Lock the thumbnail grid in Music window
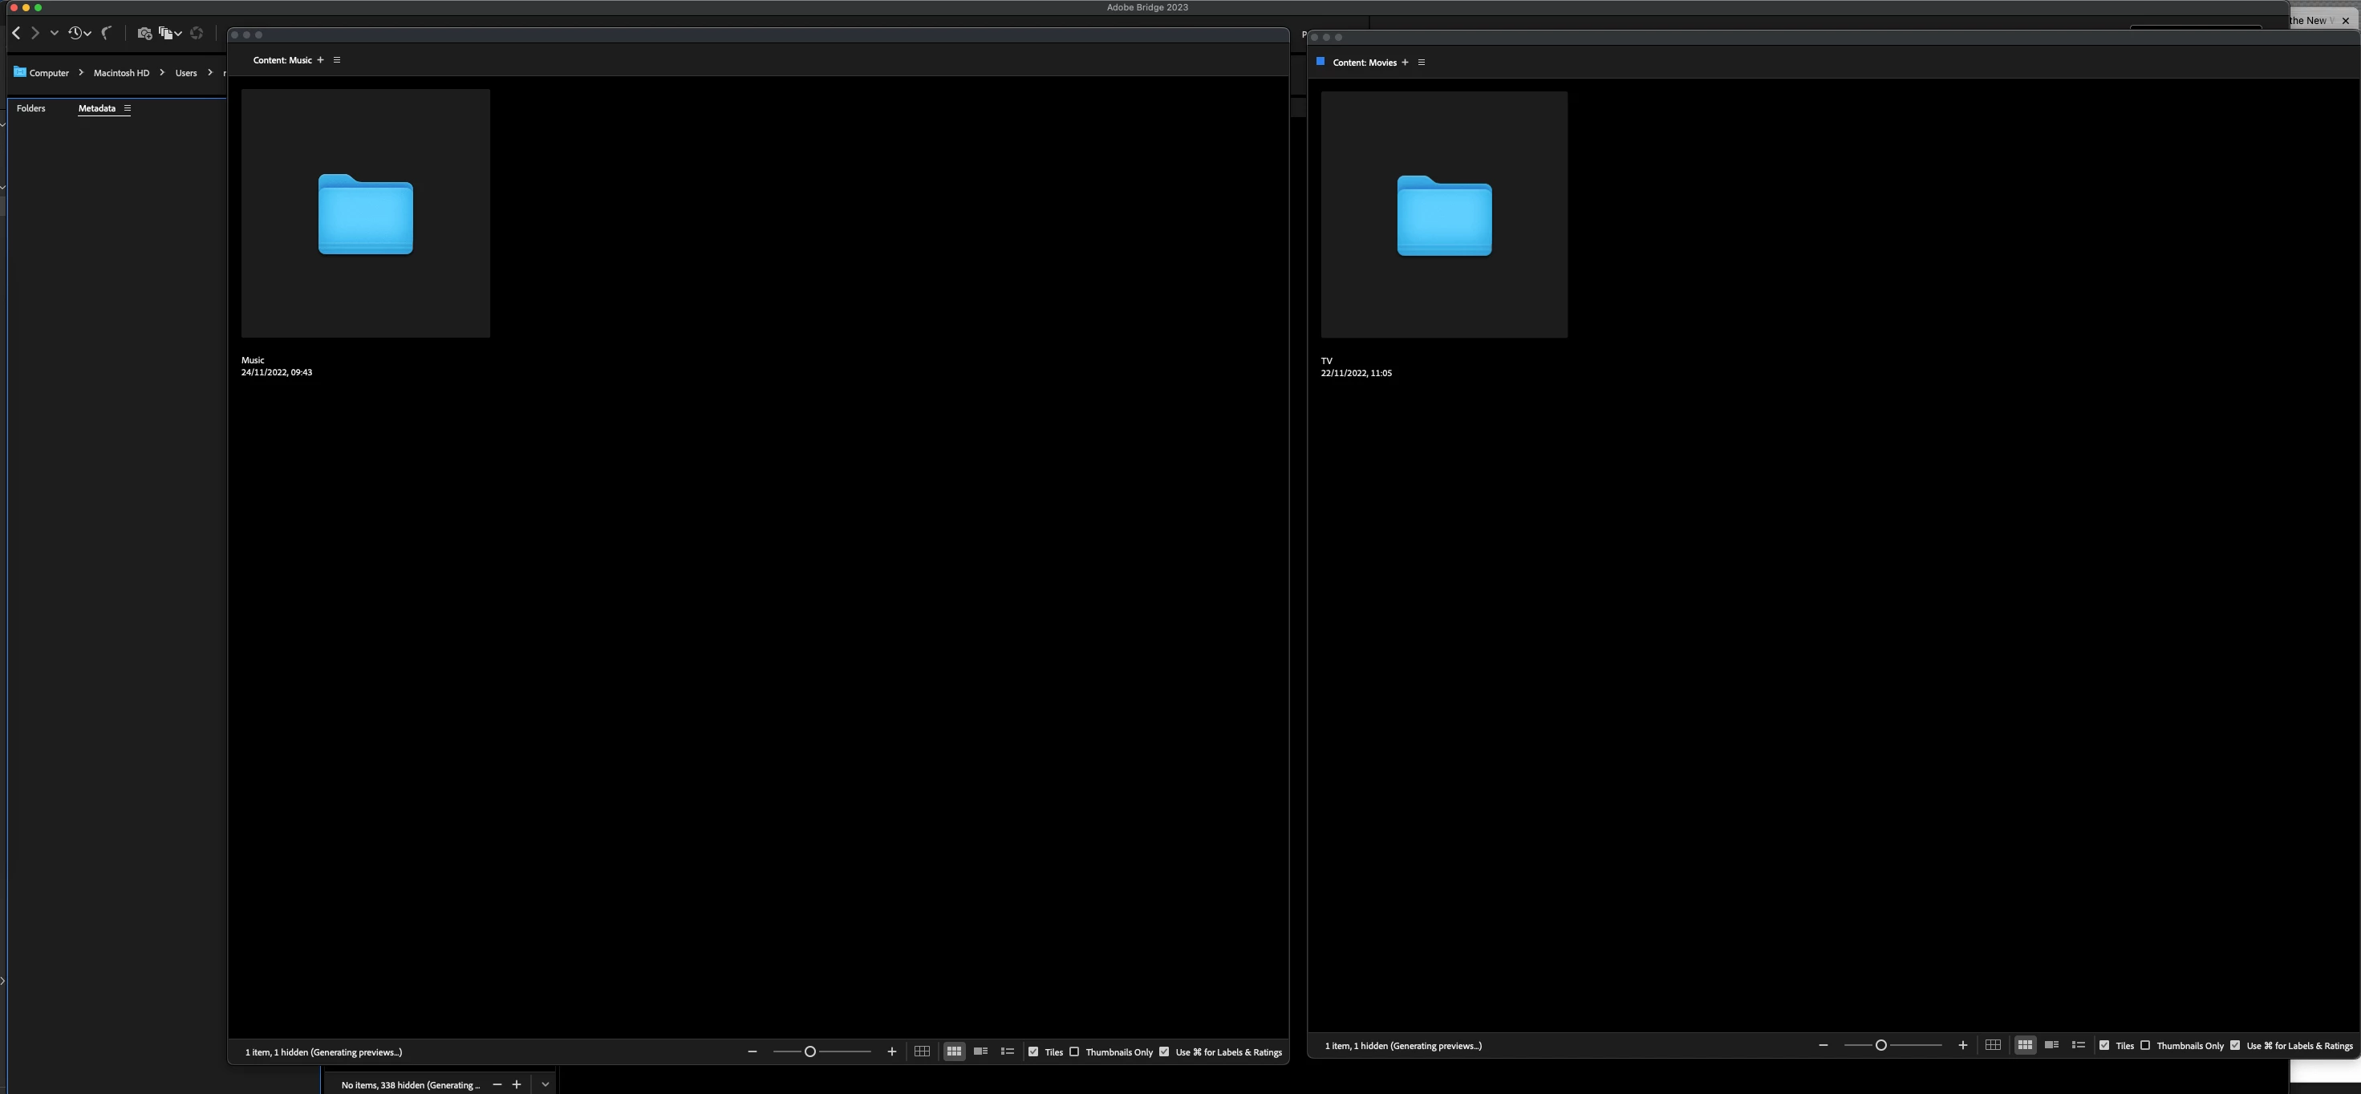Image resolution: width=2361 pixels, height=1094 pixels. coord(922,1051)
